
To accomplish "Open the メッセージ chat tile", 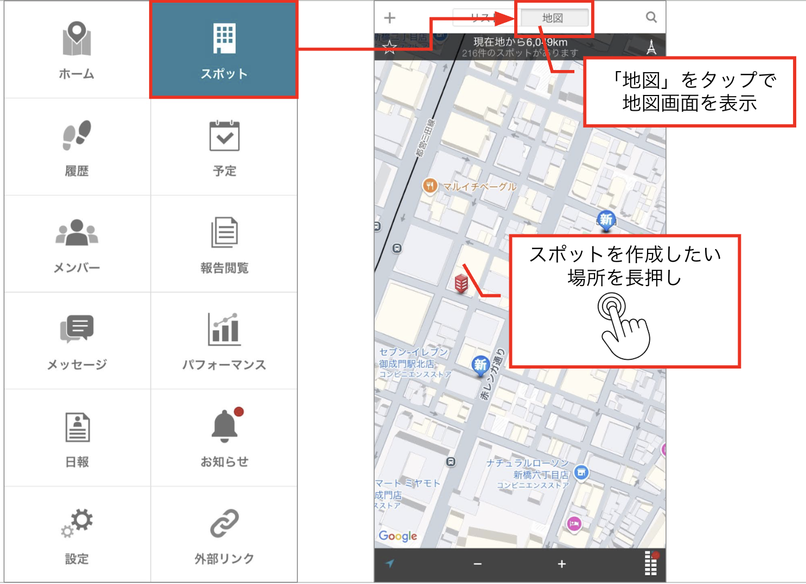I will pos(77,341).
